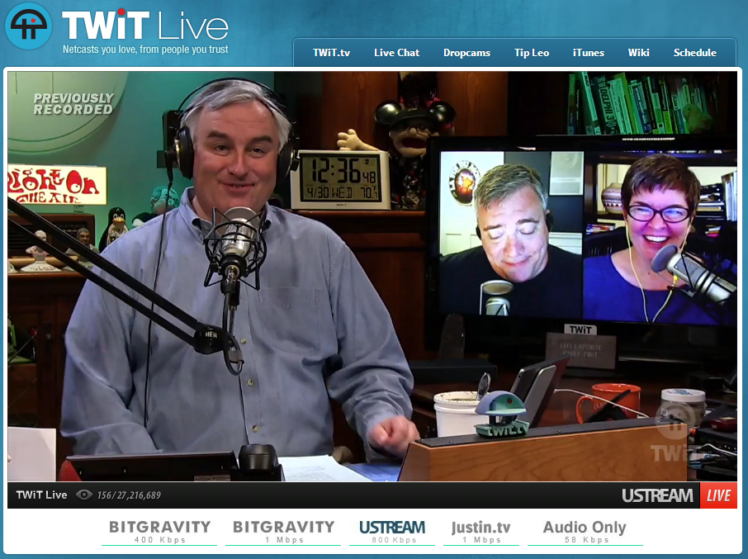Click the TWiT Live title text in header
The width and height of the screenshot is (748, 559).
(144, 26)
